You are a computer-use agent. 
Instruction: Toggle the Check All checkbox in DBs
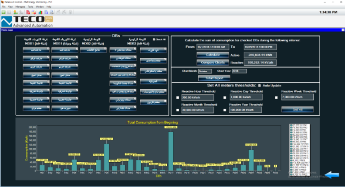point(154,39)
